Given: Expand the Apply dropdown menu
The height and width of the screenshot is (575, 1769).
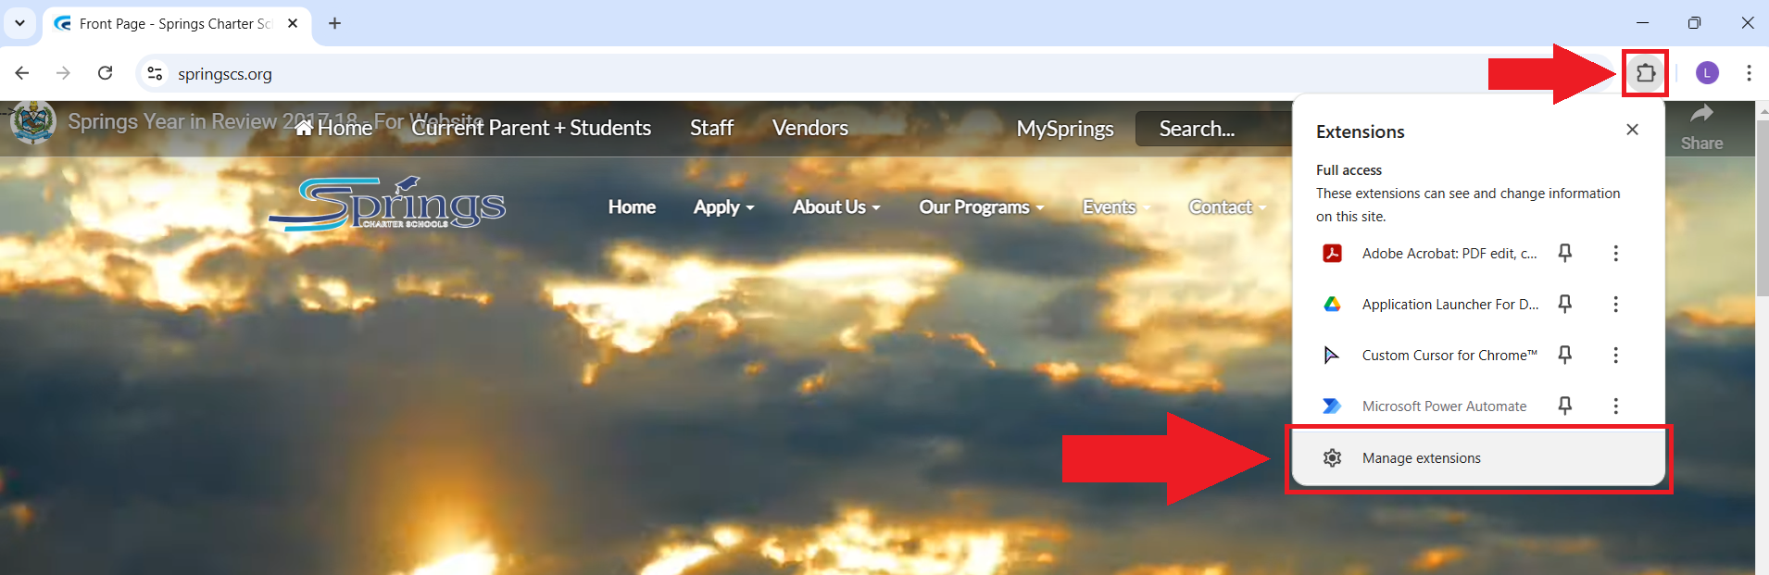Looking at the screenshot, I should (723, 207).
